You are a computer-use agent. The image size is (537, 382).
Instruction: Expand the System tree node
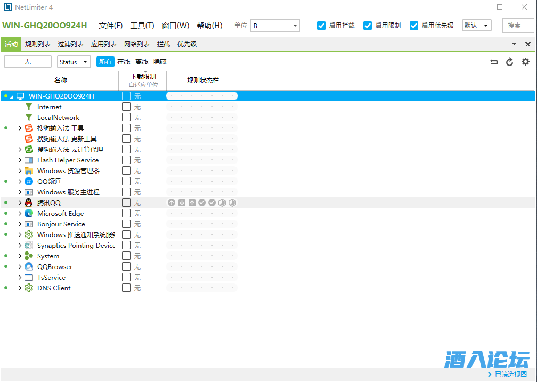pyautogui.click(x=20, y=256)
